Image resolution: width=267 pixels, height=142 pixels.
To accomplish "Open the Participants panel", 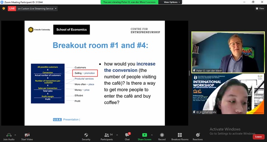I will pyautogui.click(x=107, y=135).
